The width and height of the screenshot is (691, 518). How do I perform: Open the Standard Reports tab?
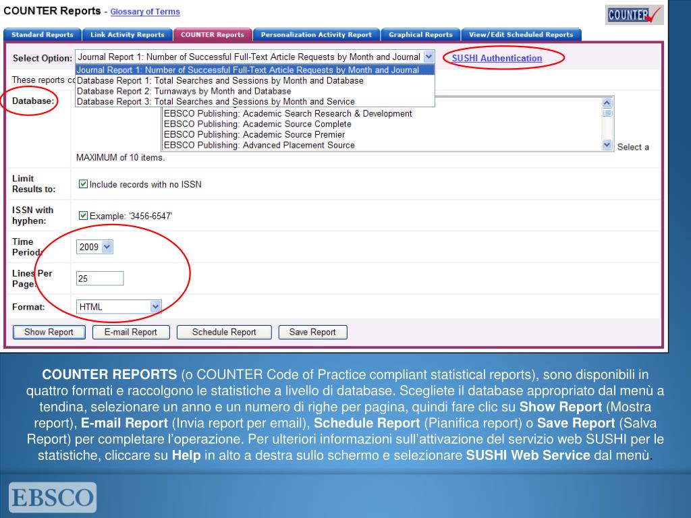(43, 35)
